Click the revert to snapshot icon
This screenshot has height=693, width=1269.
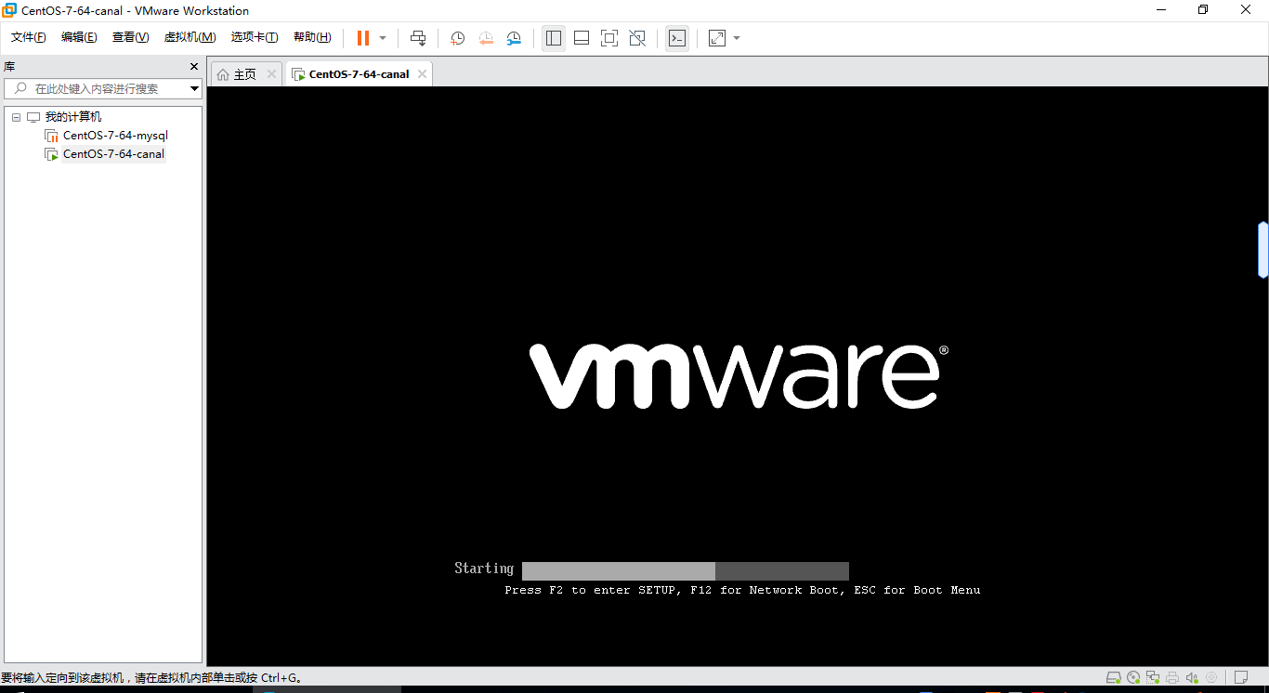(x=486, y=38)
